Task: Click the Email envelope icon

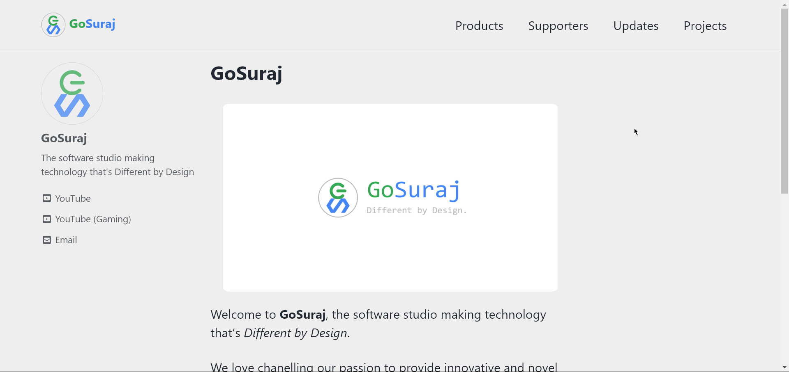Action: 46,240
